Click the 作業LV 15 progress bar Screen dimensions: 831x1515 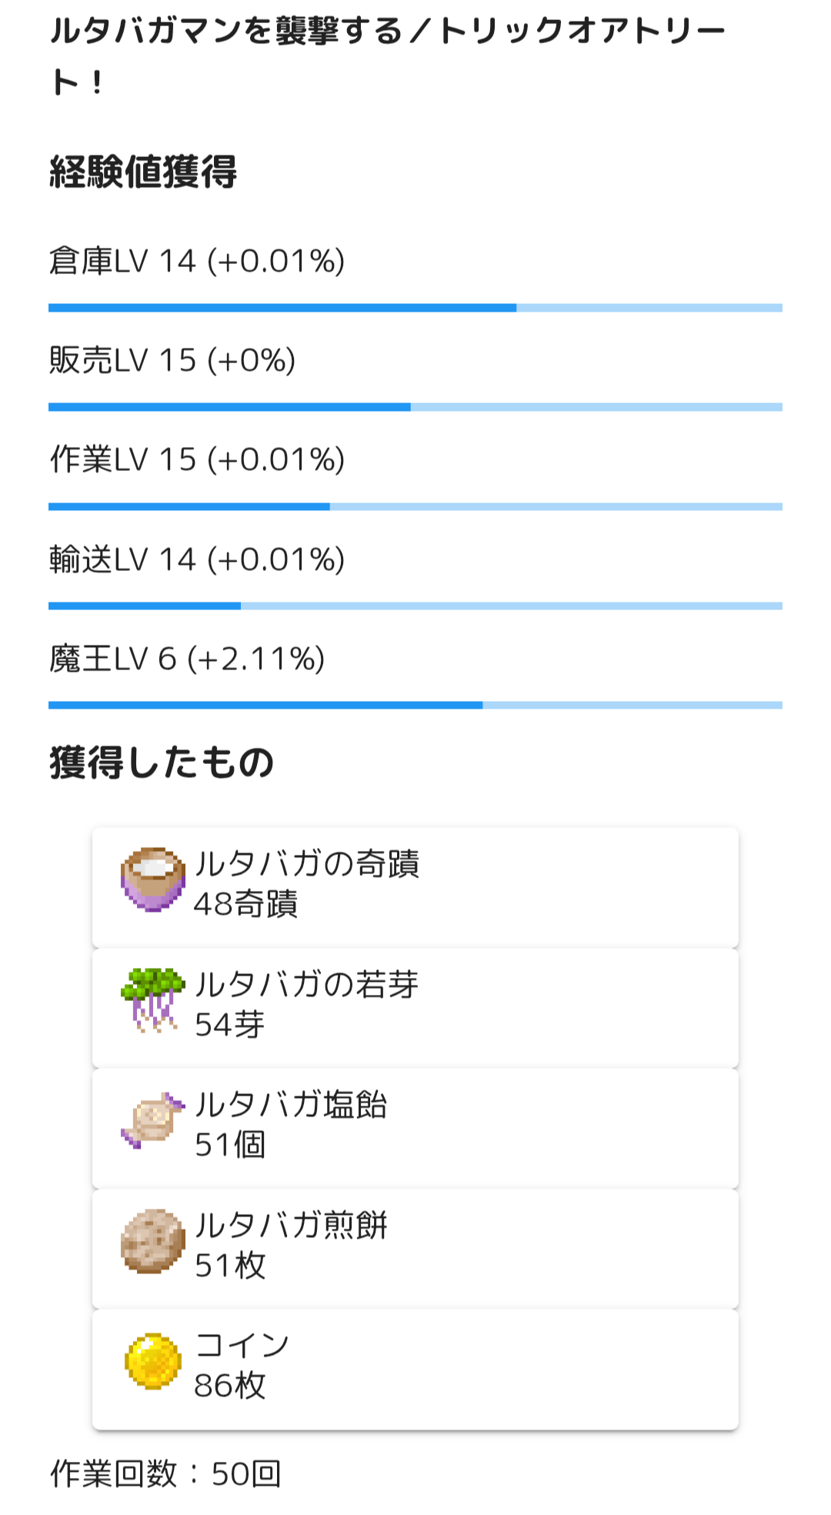(415, 506)
